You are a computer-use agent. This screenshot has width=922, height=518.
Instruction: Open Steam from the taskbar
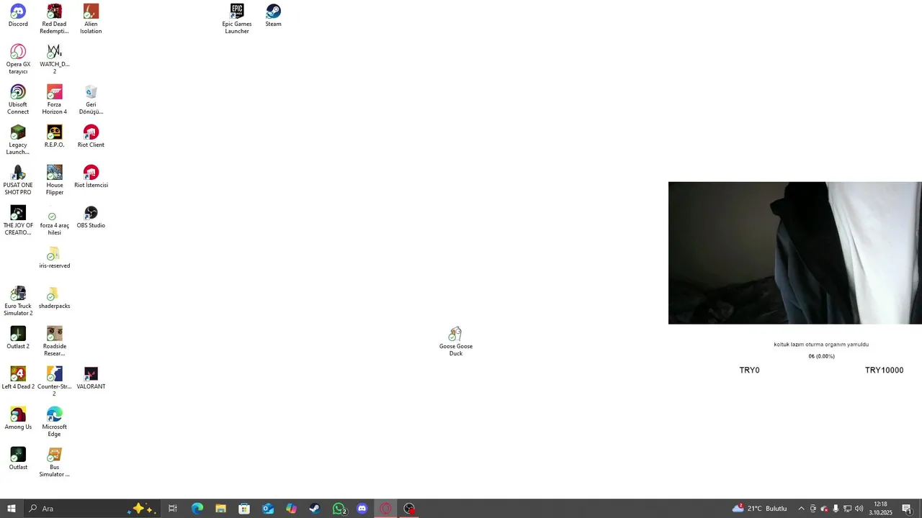click(x=315, y=509)
